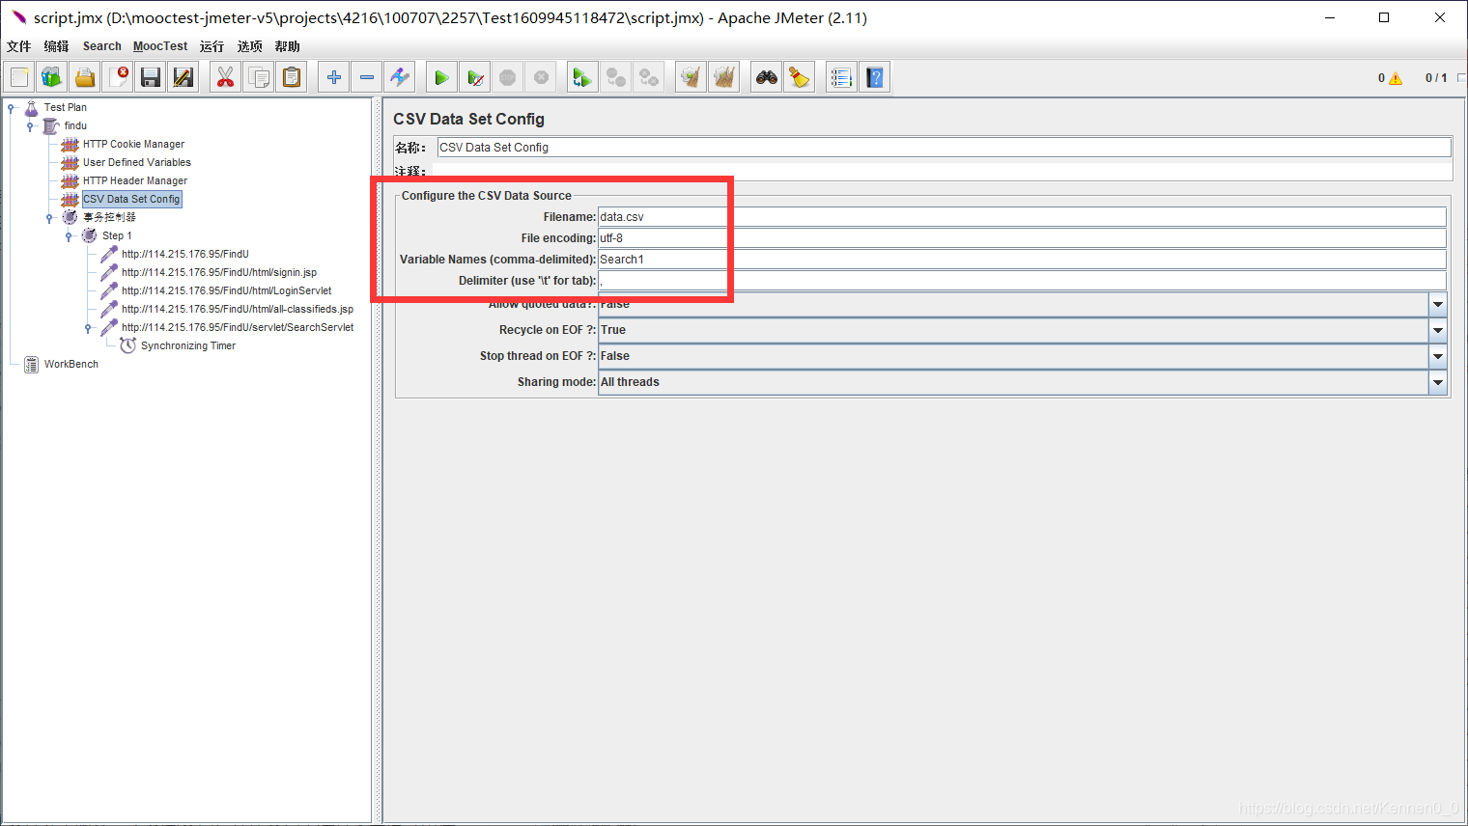Open Help with question mark icon
The width and height of the screenshot is (1468, 826).
[875, 77]
